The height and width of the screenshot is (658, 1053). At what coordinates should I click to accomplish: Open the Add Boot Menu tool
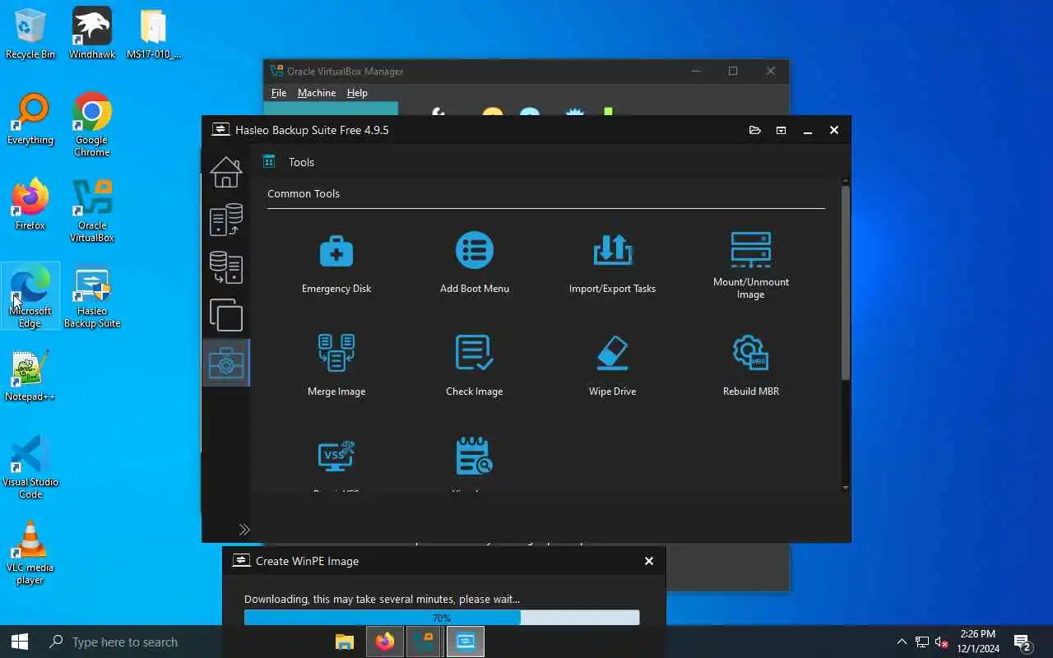[x=474, y=263]
